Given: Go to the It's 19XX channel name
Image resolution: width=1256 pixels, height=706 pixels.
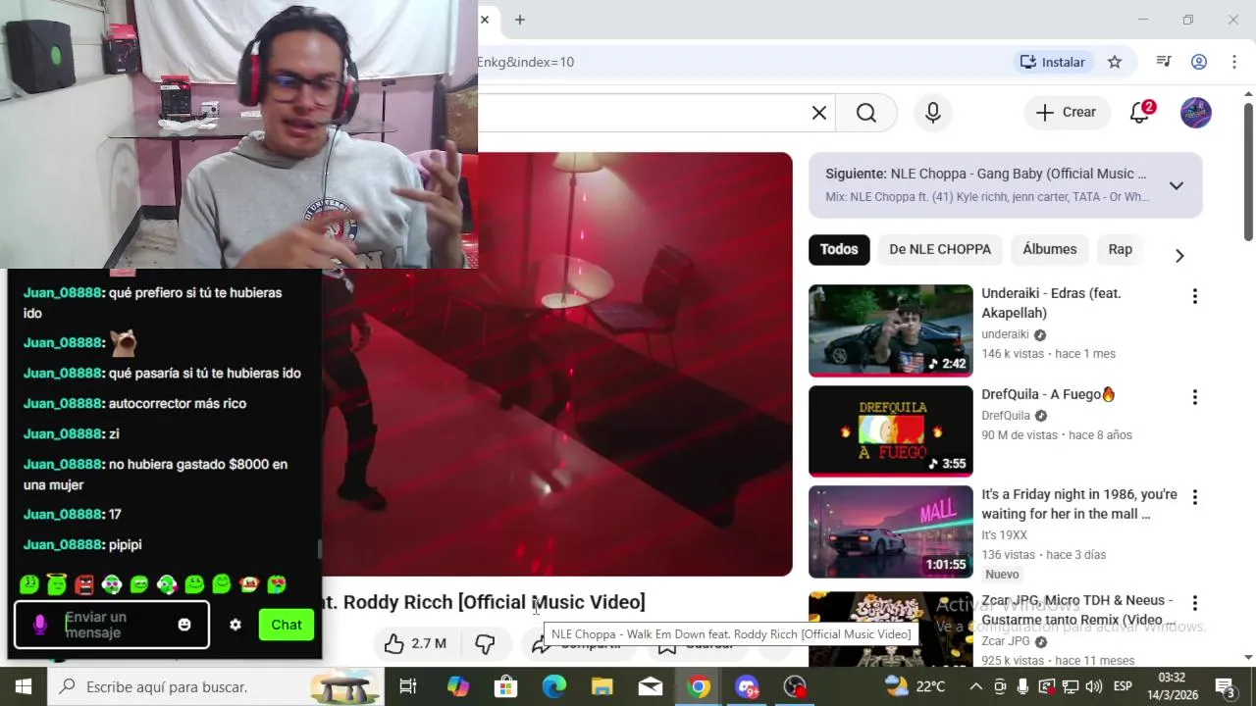Looking at the screenshot, I should click(1004, 535).
